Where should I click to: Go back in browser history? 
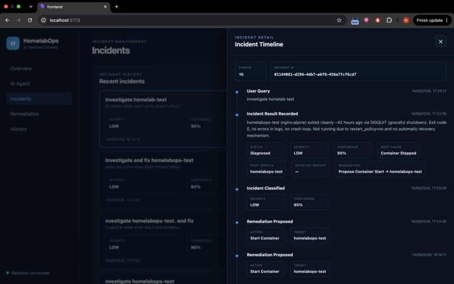(x=7, y=20)
